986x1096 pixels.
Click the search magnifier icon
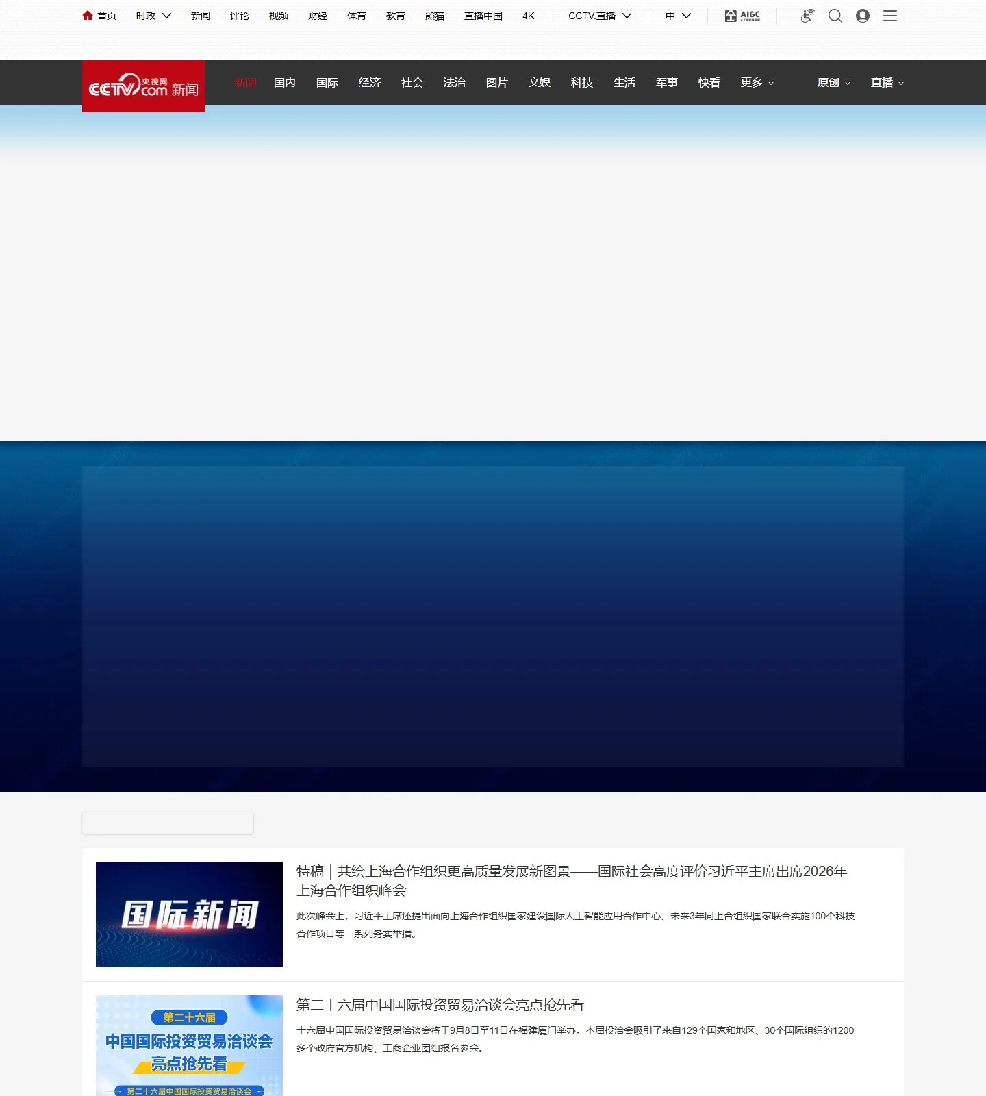coord(835,16)
